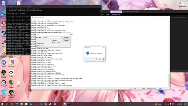Open the notification center on the taskbar
The height and width of the screenshot is (106, 188).
click(x=185, y=104)
